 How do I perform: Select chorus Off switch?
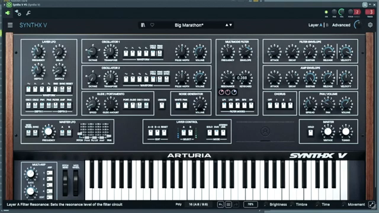point(270,105)
